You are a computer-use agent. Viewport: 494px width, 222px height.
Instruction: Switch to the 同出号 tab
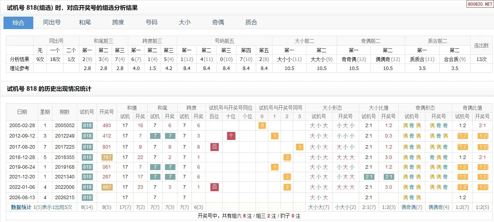[x=52, y=23]
